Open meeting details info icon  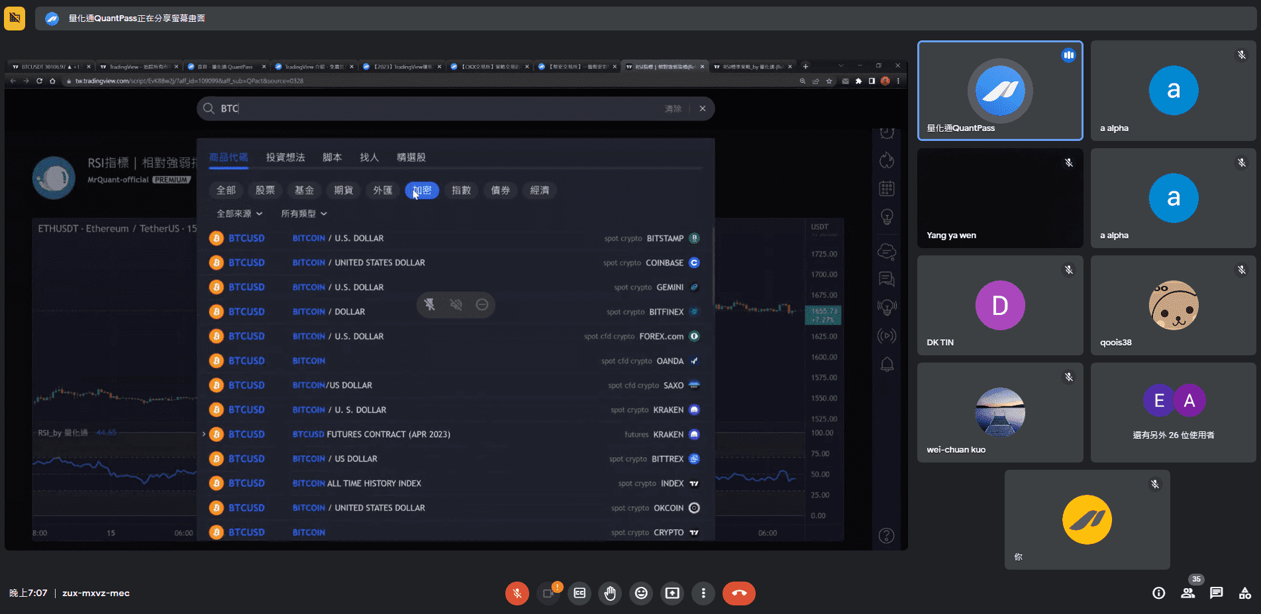point(1159,593)
